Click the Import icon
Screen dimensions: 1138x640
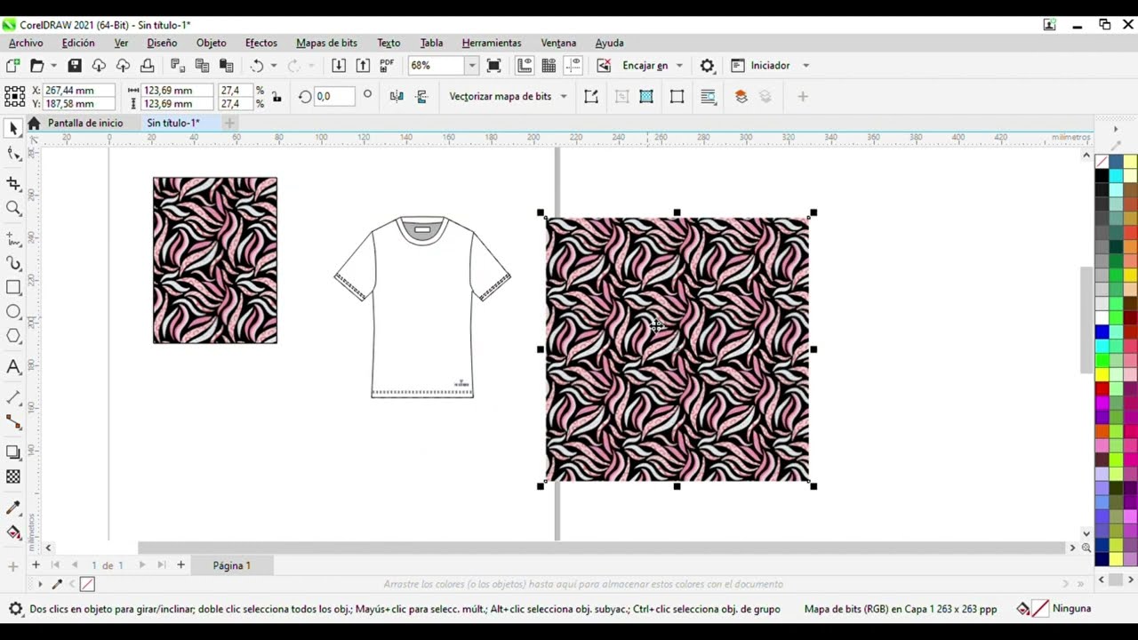339,65
